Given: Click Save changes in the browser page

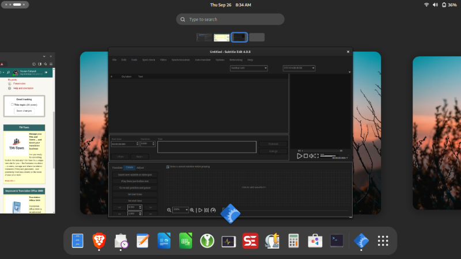Looking at the screenshot, I should 24,111.
